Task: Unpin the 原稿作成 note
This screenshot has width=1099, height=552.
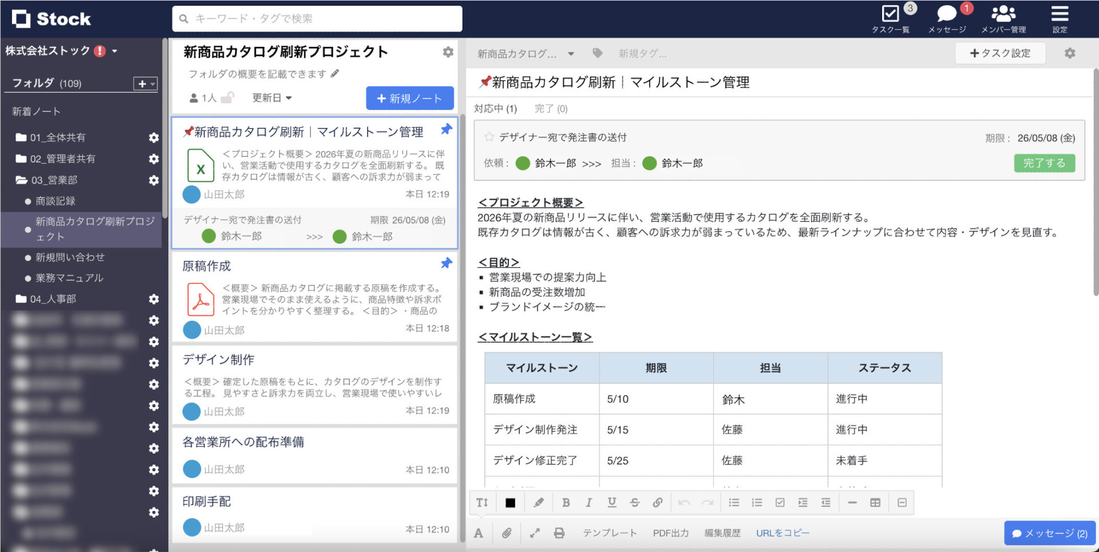Action: [446, 263]
